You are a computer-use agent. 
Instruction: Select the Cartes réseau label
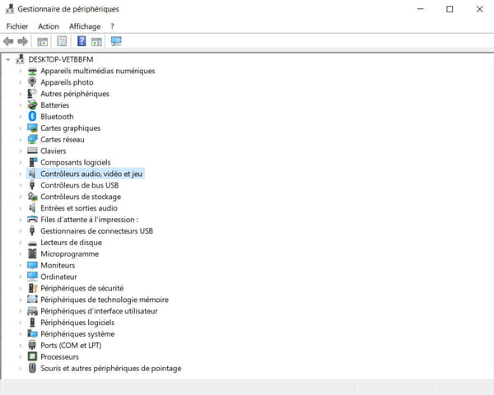(63, 139)
